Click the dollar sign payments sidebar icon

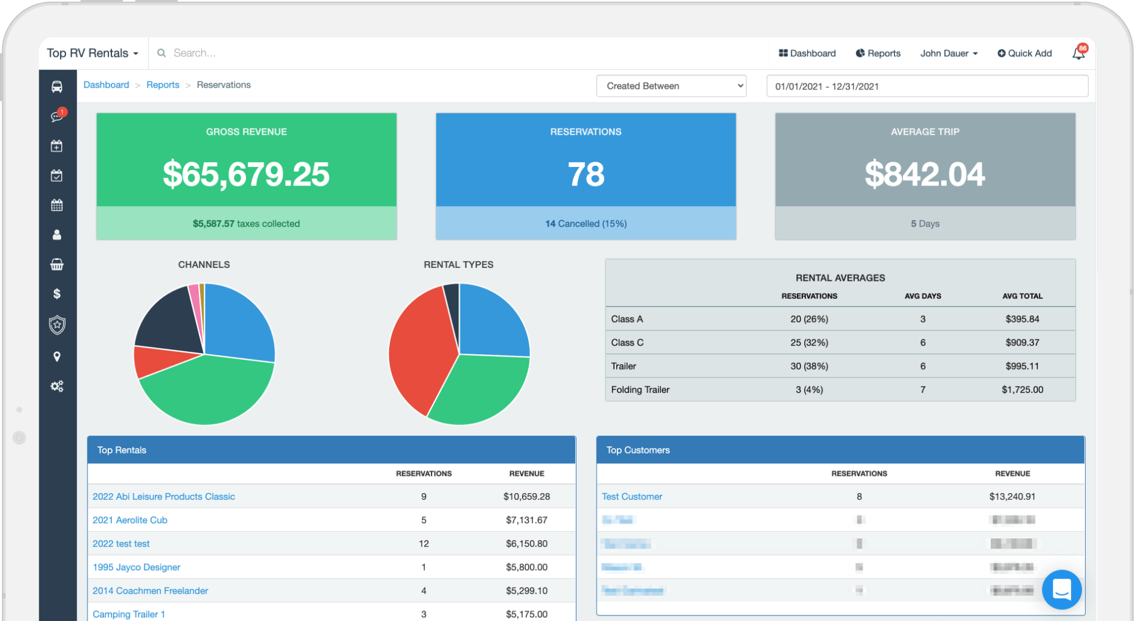coord(57,294)
